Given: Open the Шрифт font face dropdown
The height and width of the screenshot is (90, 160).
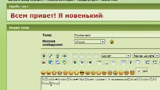Looking at the screenshot, I should tap(116, 56).
